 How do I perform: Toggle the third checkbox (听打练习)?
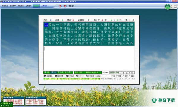pos(67,76)
